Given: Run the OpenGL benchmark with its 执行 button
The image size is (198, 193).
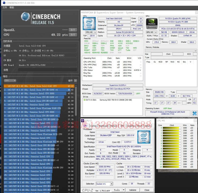Looking at the screenshot, I should [73, 30].
